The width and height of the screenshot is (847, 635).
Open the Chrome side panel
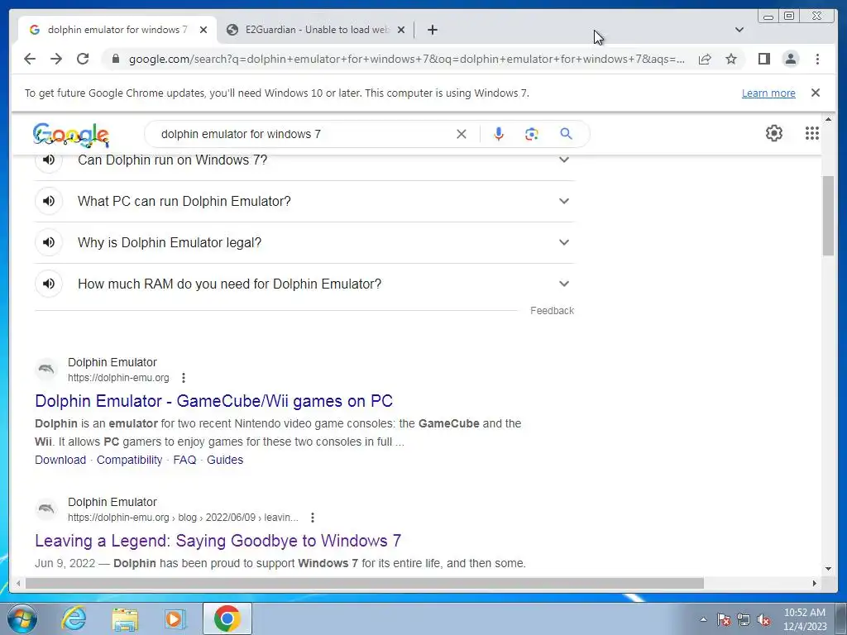763,59
